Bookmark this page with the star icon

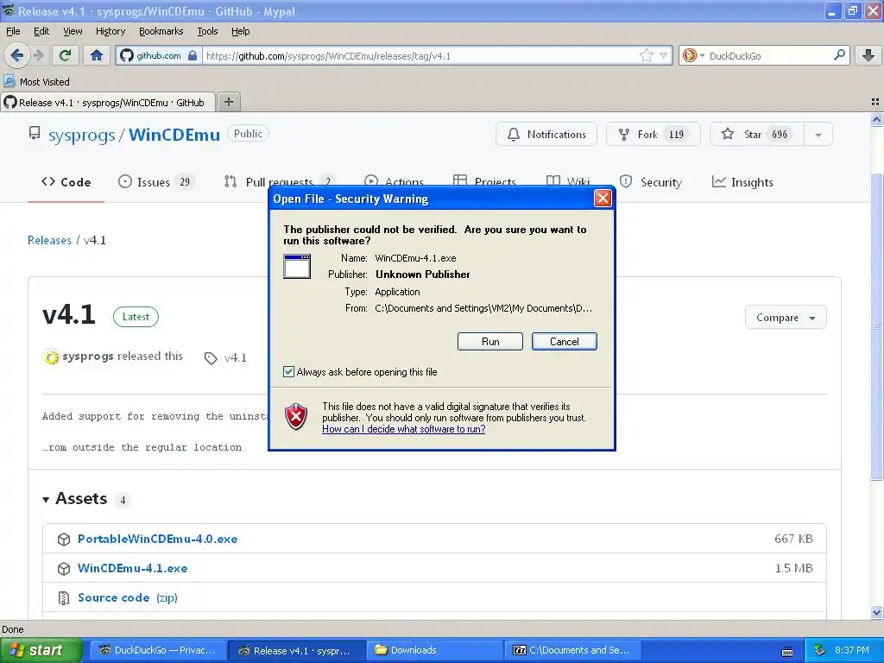[646, 55]
